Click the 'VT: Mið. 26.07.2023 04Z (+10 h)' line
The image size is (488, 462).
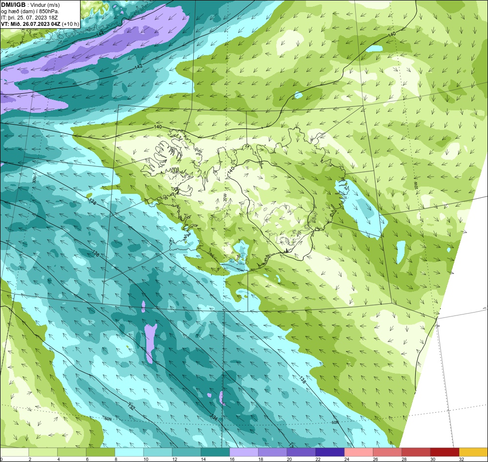pos(40,23)
